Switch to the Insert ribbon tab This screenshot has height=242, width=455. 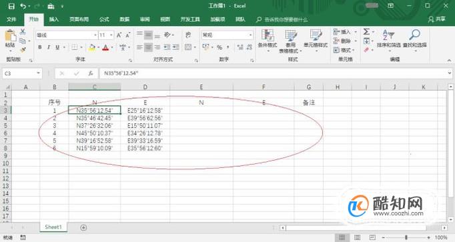coord(53,19)
